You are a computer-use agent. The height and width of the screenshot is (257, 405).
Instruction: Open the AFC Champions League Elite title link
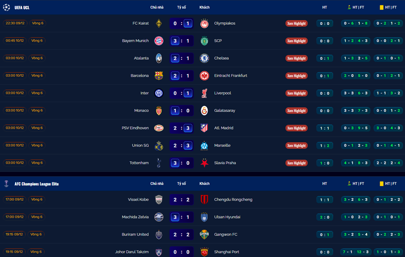(x=36, y=183)
